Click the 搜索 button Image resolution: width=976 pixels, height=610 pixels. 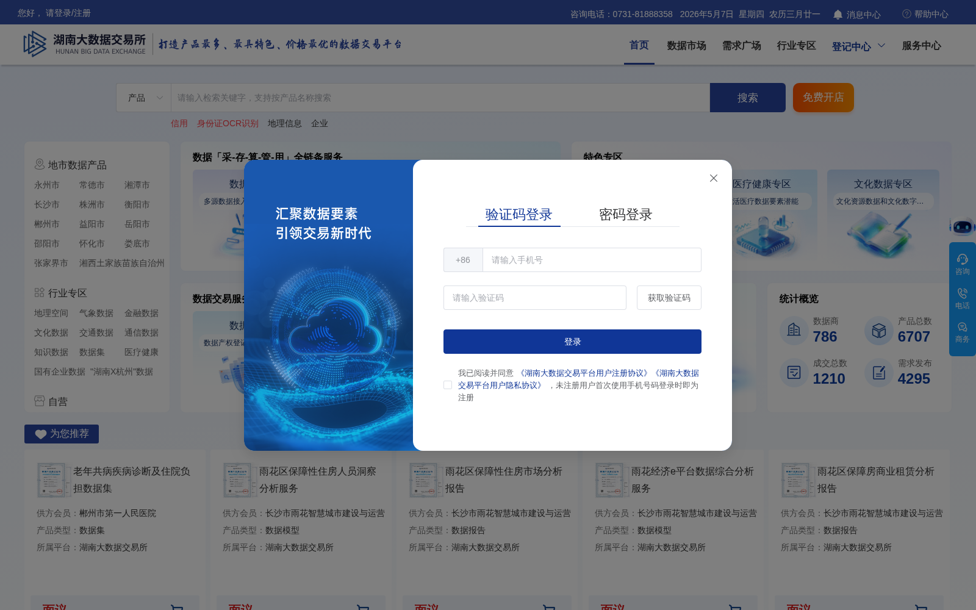[748, 98]
